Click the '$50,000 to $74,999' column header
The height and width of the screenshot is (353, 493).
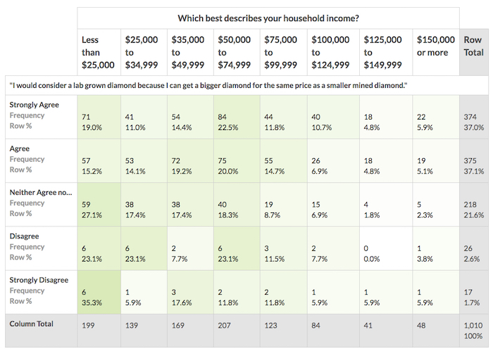tap(237, 52)
